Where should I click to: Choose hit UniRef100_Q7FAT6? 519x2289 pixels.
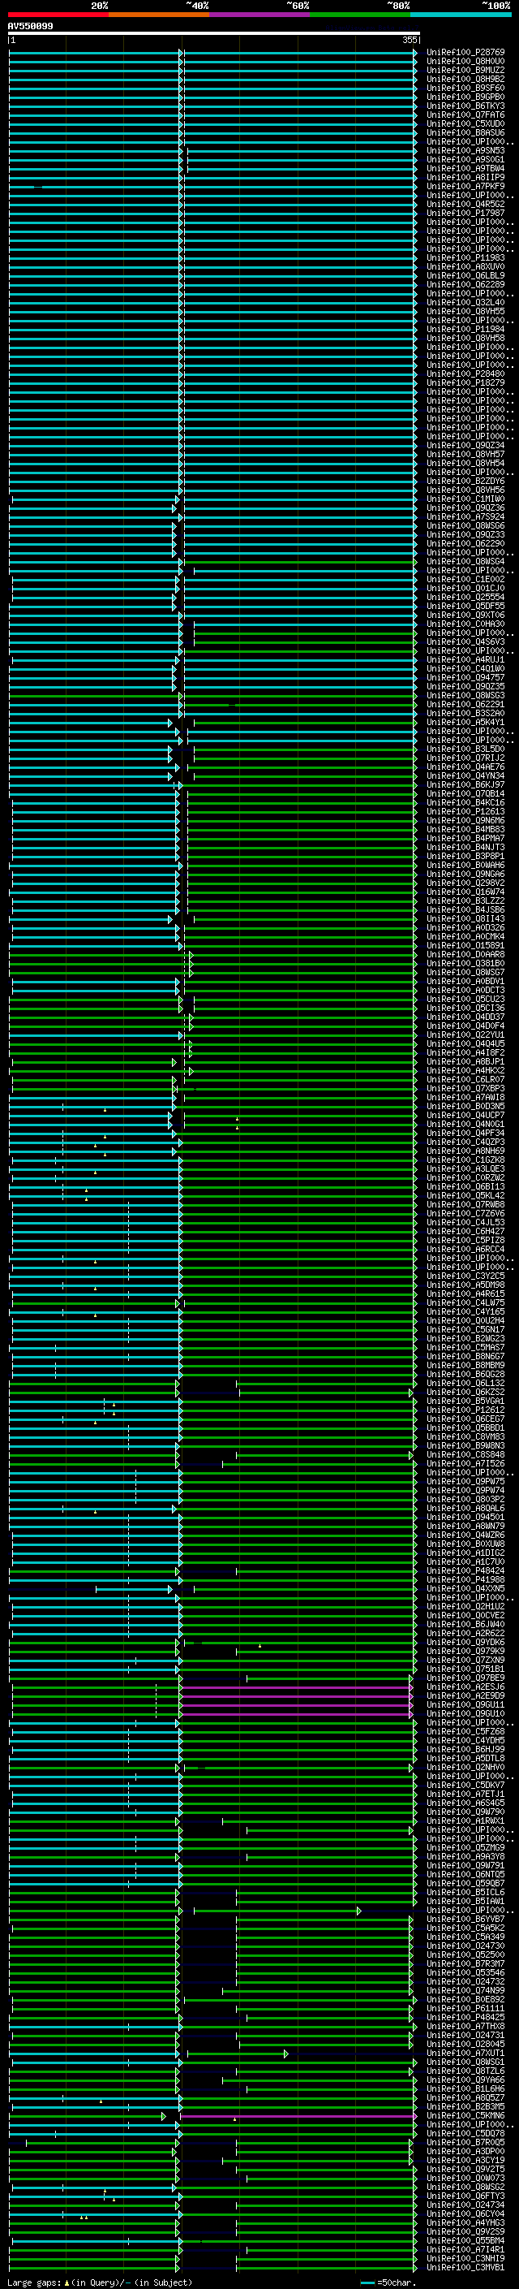pyautogui.click(x=465, y=114)
